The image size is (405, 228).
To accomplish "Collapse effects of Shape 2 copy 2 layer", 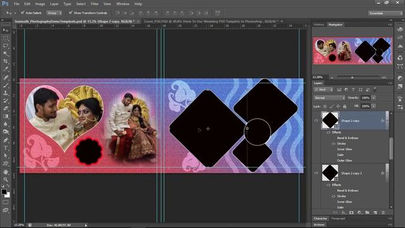I will pos(387,173).
